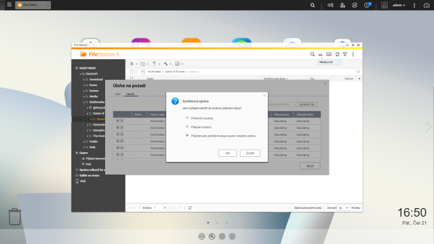The height and width of the screenshot is (244, 434).
Task: Go up to the parent folder
Action: pyautogui.click(x=143, y=72)
